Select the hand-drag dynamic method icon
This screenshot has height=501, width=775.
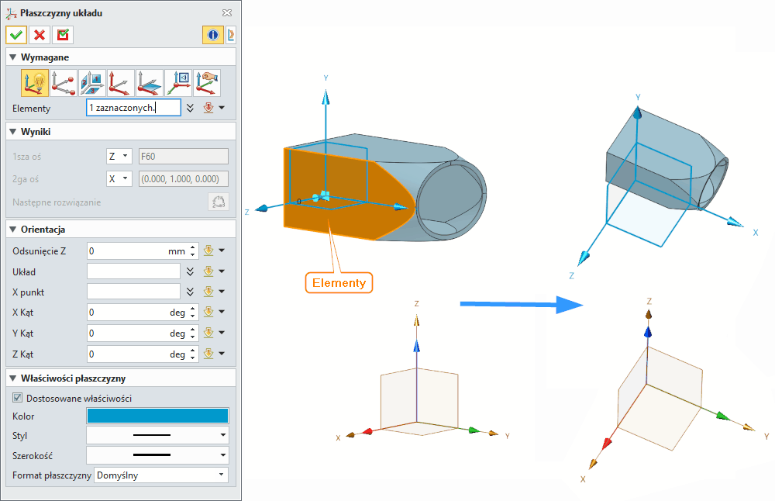pyautogui.click(x=207, y=83)
